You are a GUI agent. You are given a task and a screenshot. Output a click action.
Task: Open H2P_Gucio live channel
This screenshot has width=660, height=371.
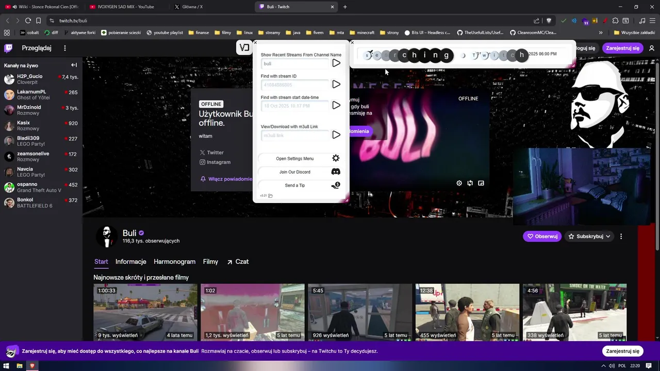[x=41, y=79]
